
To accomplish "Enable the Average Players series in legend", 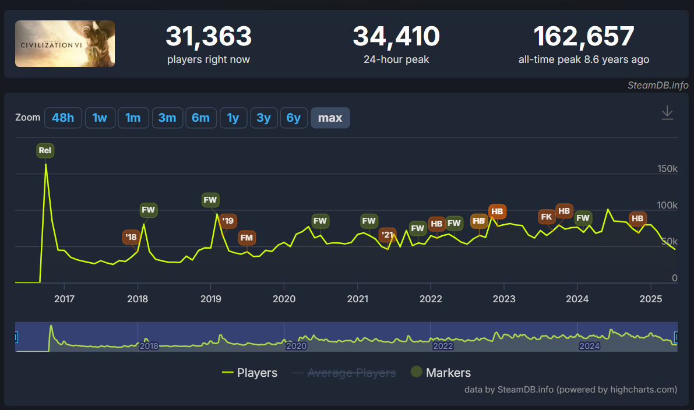I will pyautogui.click(x=344, y=373).
